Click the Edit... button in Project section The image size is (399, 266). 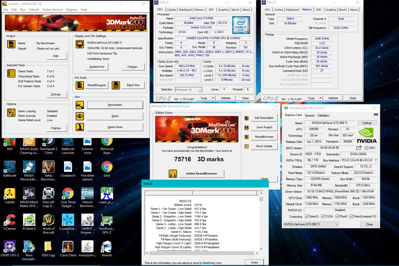coord(57,56)
